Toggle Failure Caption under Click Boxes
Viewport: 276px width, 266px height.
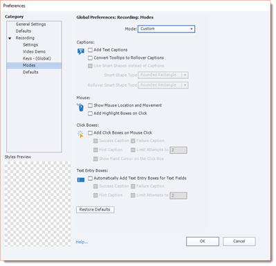click(x=133, y=141)
